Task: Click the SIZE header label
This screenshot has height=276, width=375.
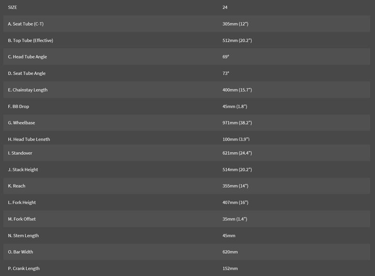Action: [x=13, y=8]
